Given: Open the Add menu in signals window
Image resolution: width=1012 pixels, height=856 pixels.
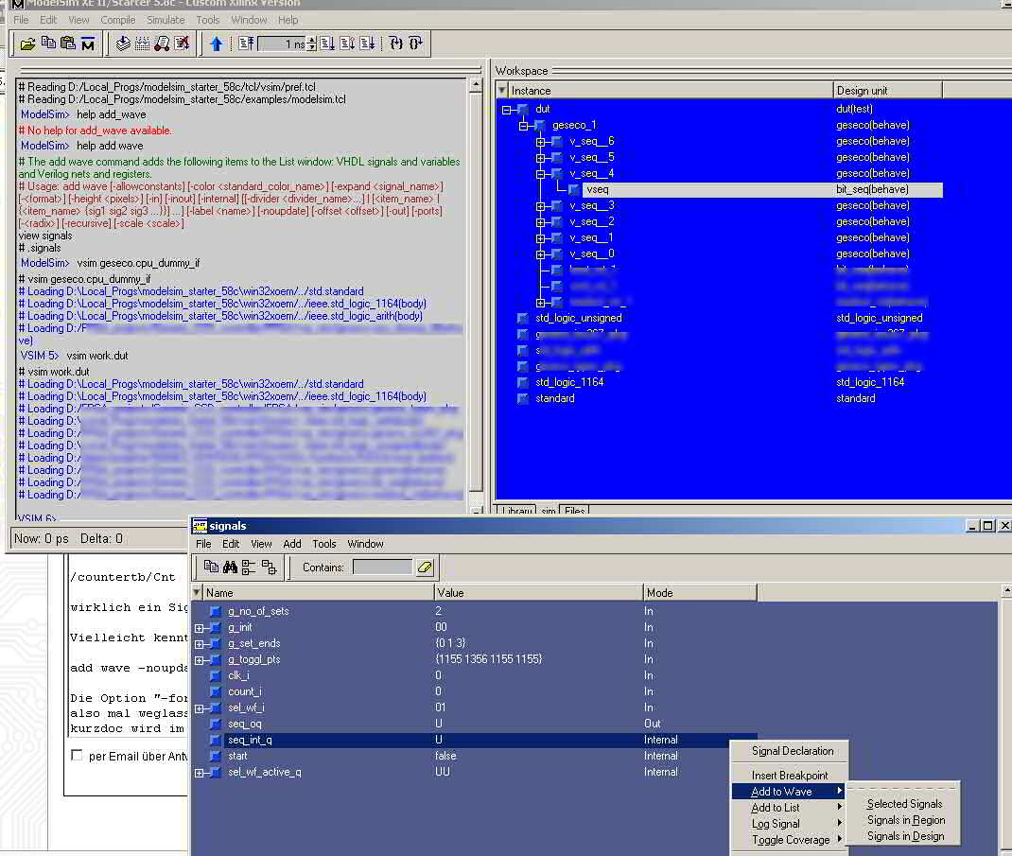Looking at the screenshot, I should [291, 544].
